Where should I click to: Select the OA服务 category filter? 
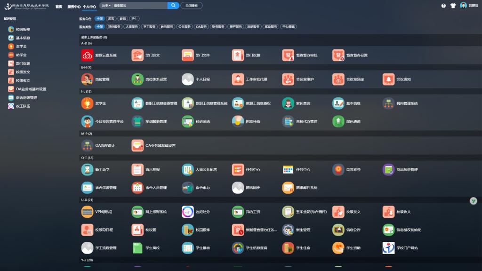201,27
